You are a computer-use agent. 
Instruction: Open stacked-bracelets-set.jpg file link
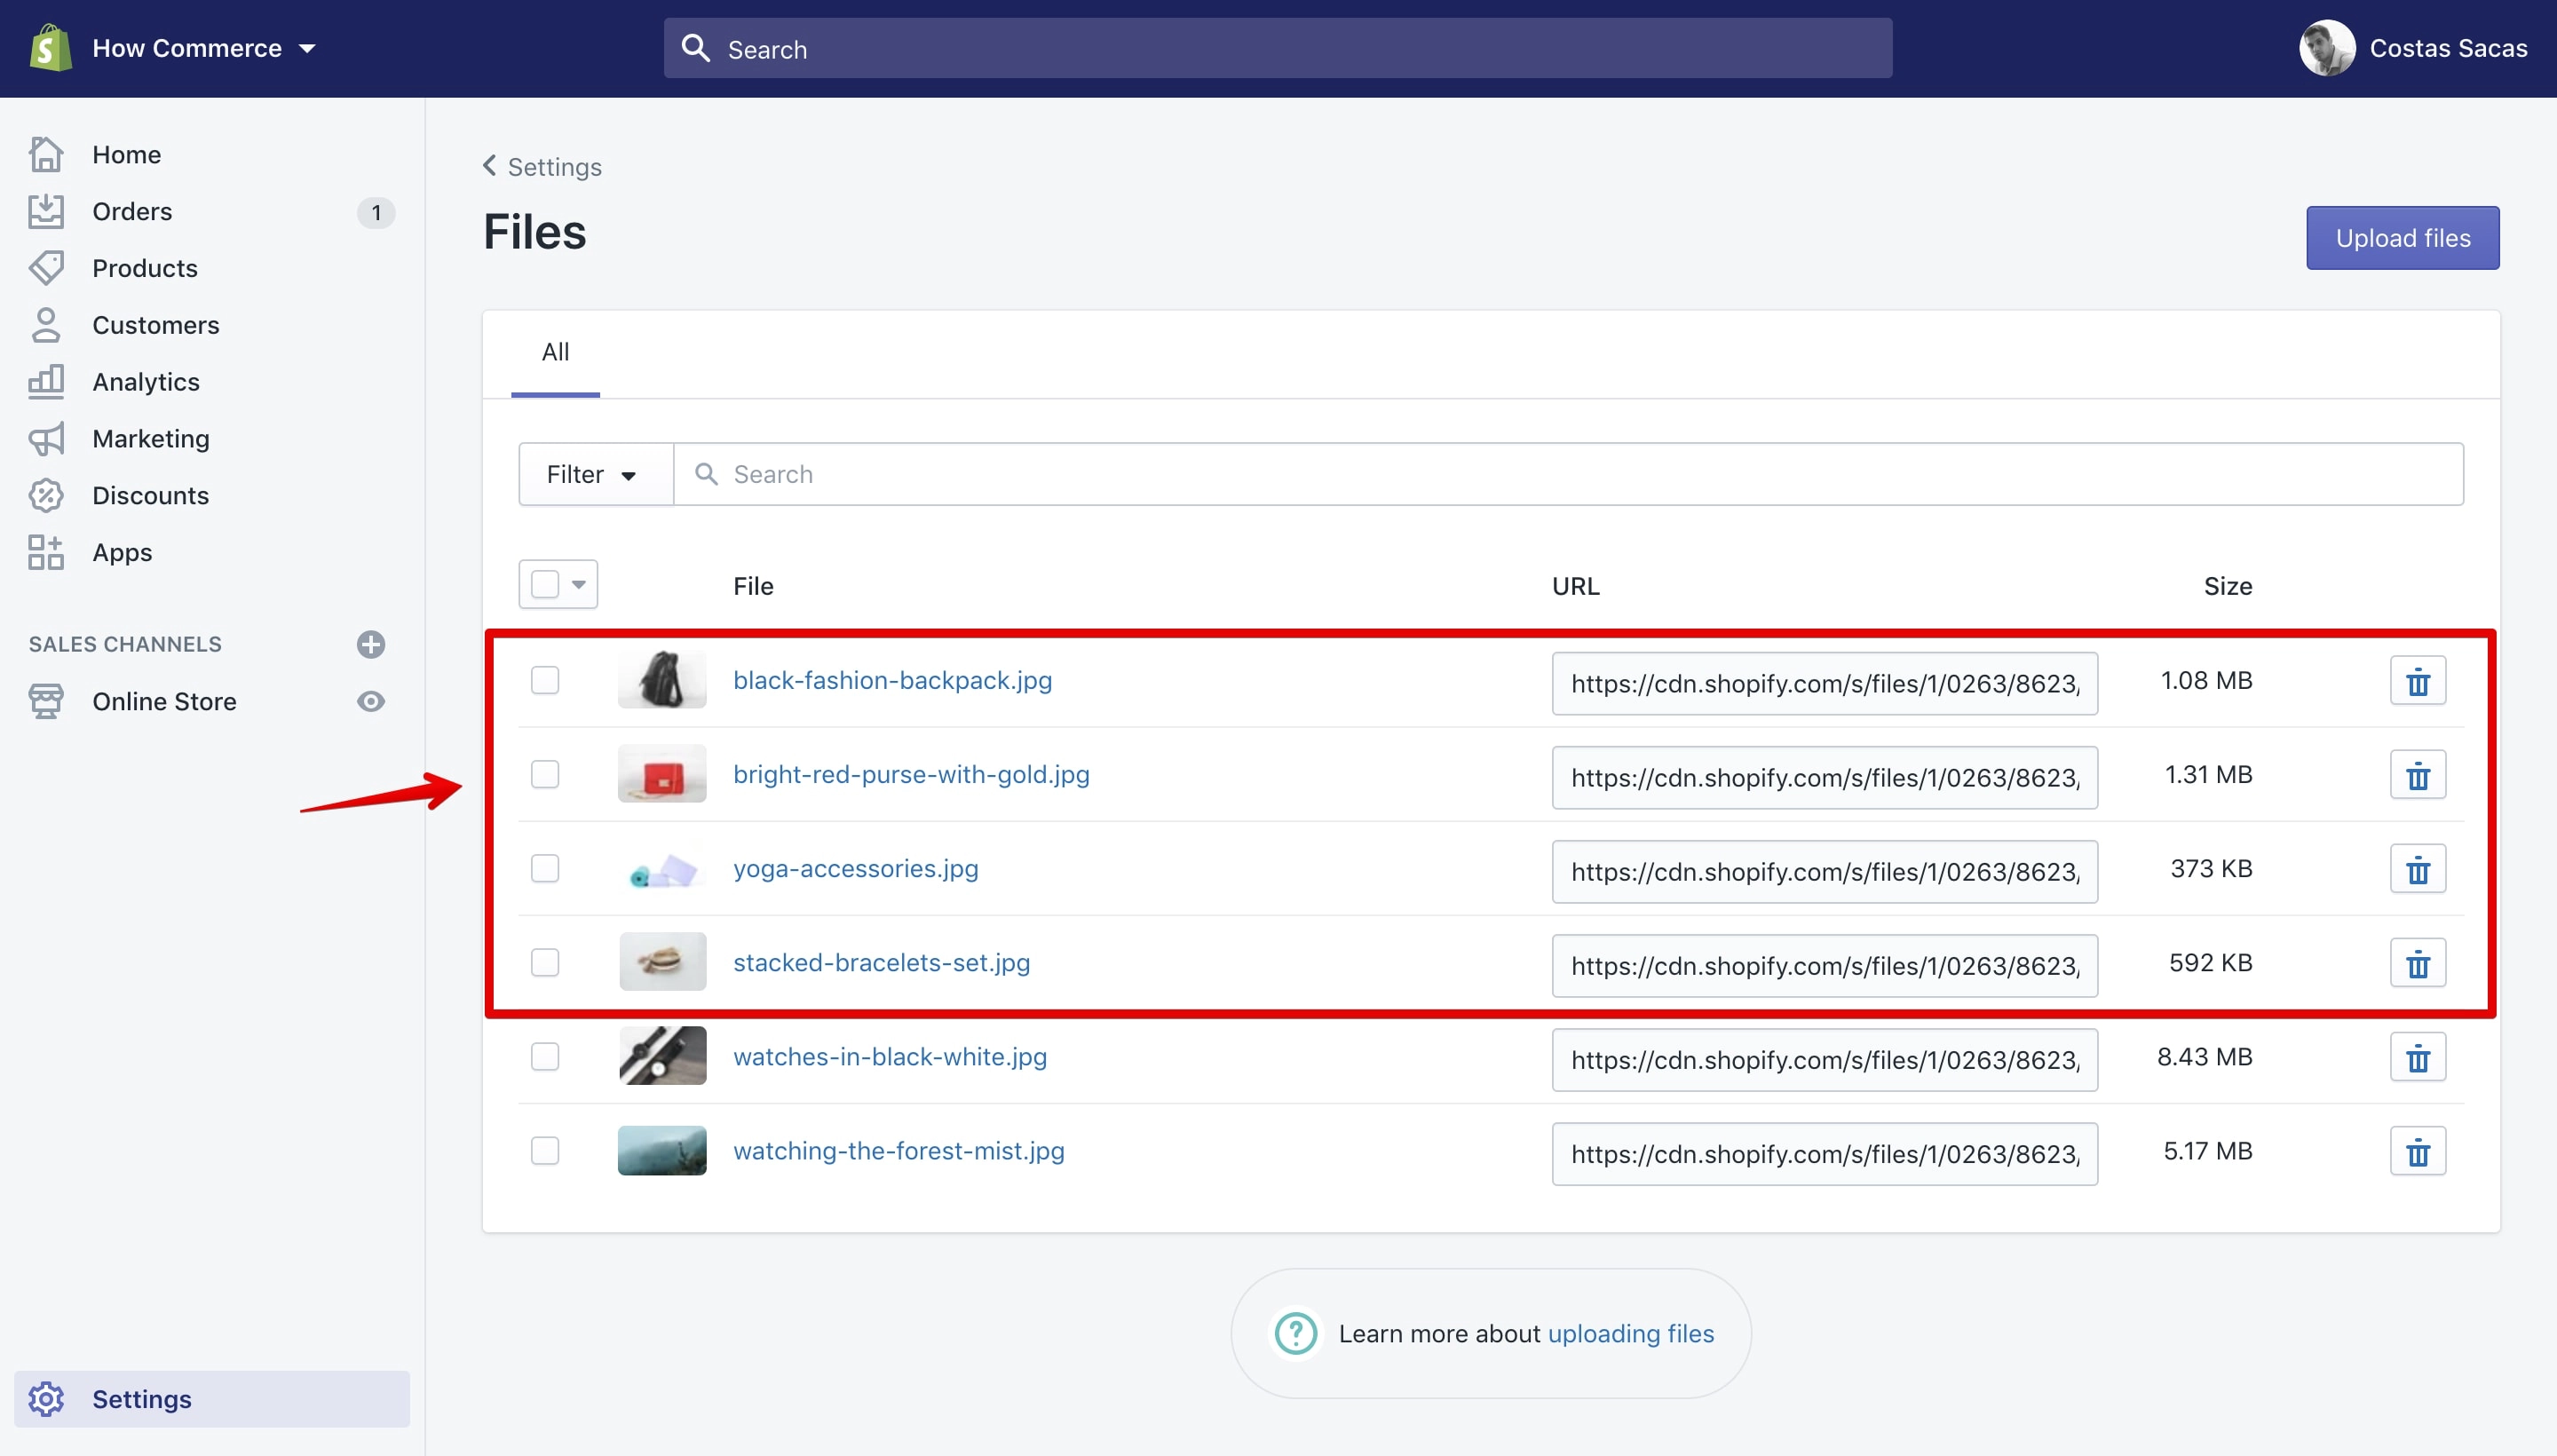(881, 962)
